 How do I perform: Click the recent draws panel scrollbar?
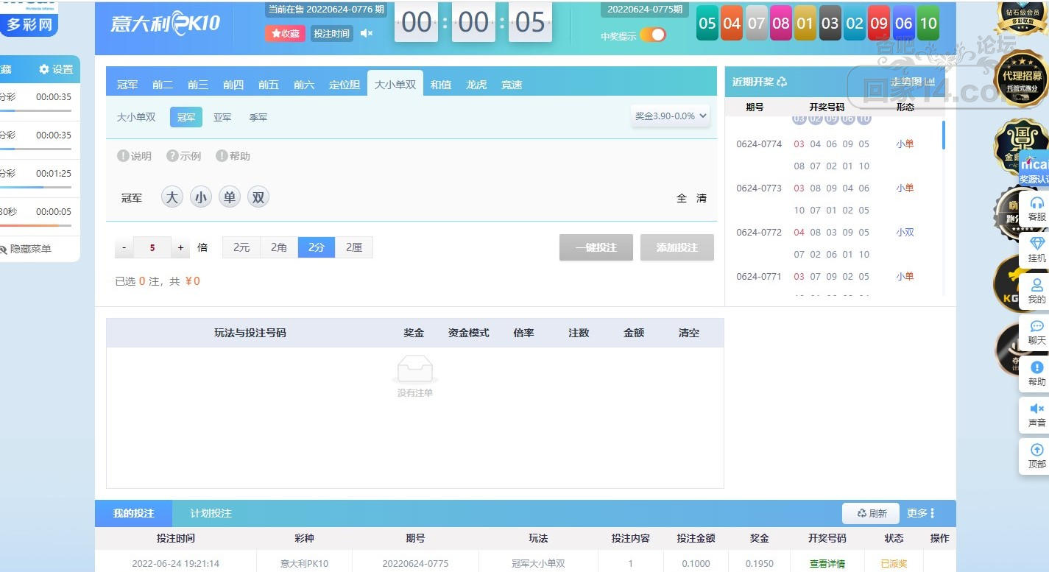coord(944,136)
